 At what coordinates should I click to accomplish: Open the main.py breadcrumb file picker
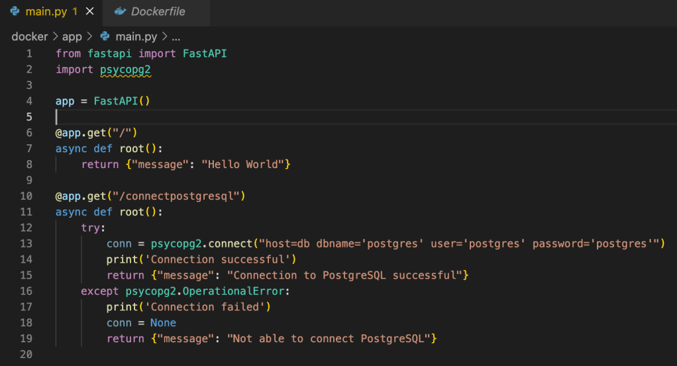point(136,37)
